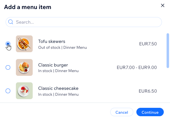Select the Classic burger radio button
Viewport: 170px width, 119px height.
[x=8, y=67]
